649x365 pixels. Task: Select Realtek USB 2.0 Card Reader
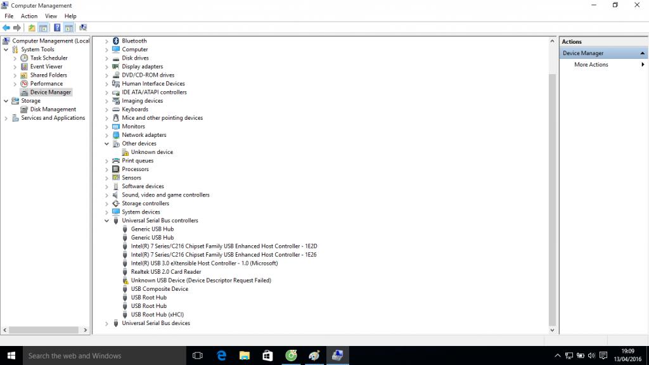pos(166,272)
